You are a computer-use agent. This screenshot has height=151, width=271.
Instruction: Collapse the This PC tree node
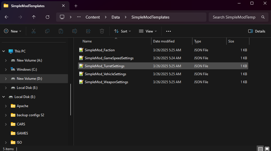pos(4,51)
